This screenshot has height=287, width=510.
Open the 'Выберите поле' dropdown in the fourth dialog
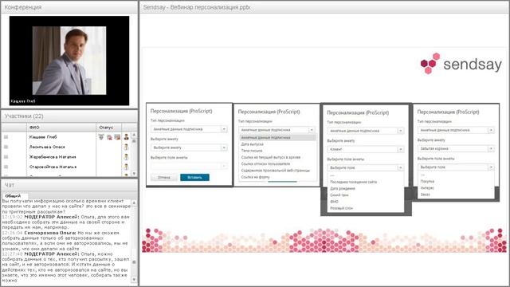456,167
